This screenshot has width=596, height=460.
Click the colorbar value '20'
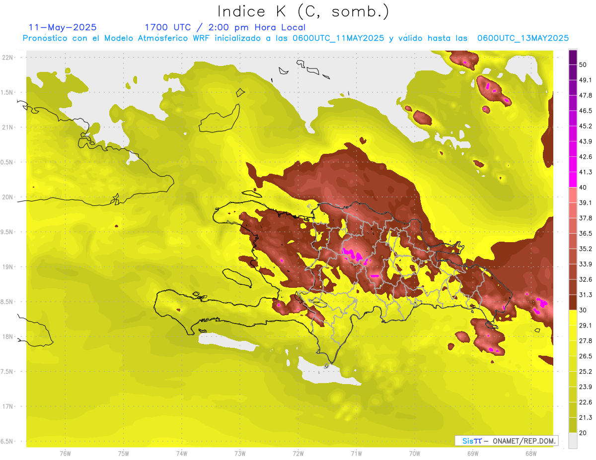583,433
